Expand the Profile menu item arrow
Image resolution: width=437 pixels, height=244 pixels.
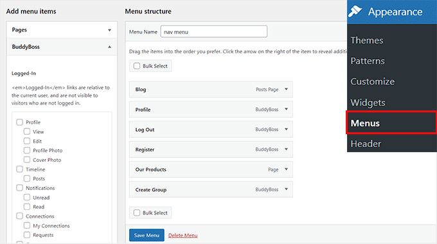click(x=286, y=109)
